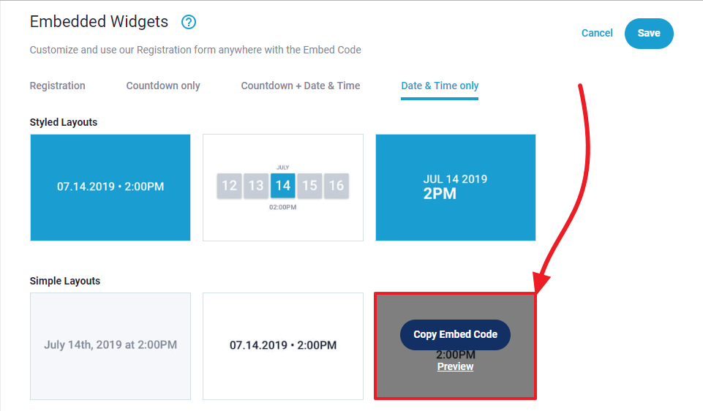Choose the blue 07.14.2019 • 2:00PM styled layout
The height and width of the screenshot is (411, 703).
point(110,187)
